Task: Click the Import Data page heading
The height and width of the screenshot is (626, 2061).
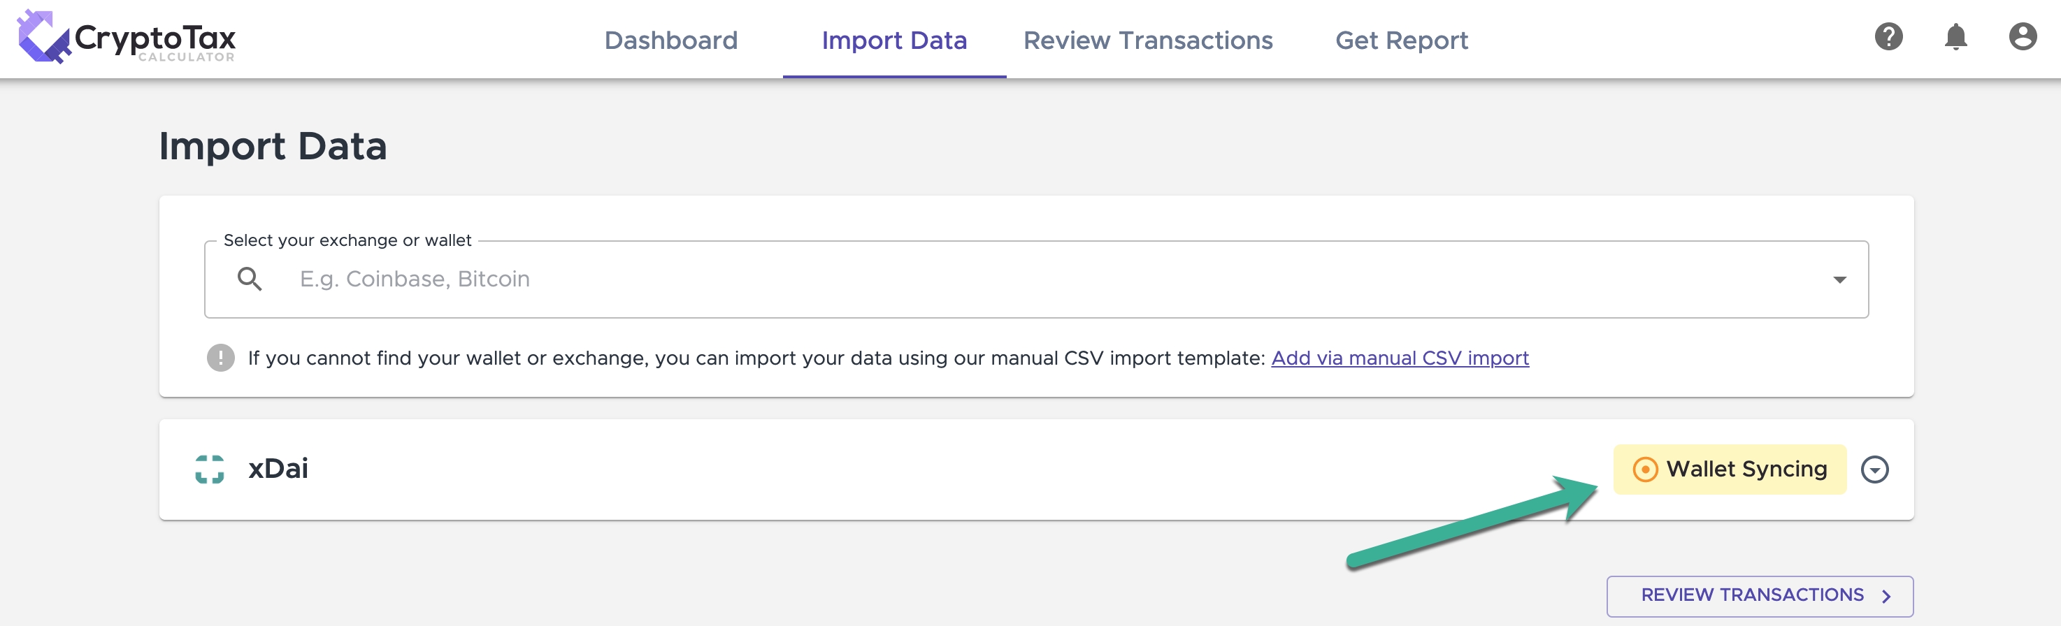Action: [273, 146]
